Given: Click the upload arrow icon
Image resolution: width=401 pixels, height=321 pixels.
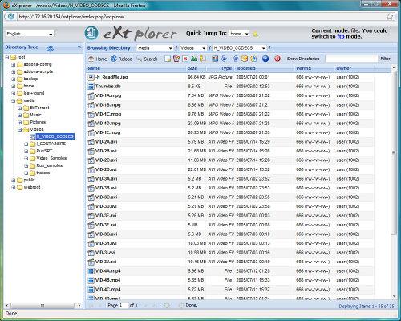Looking at the screenshot, I should pos(235,59).
